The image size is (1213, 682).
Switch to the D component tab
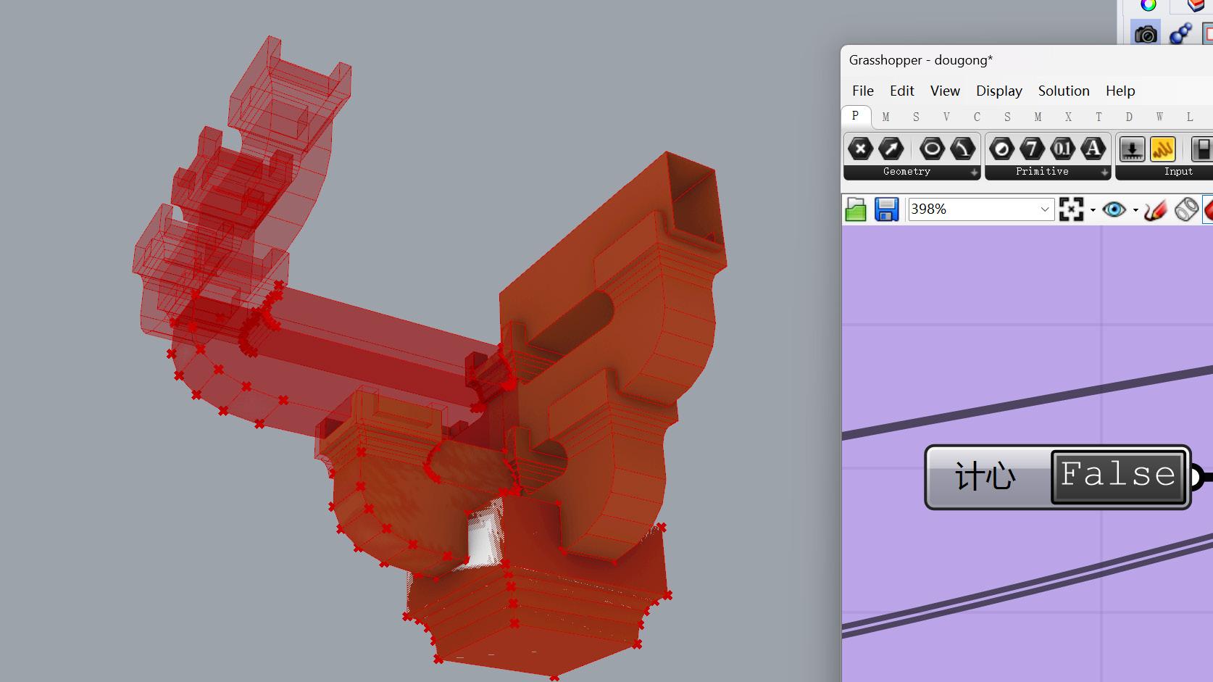point(1129,117)
